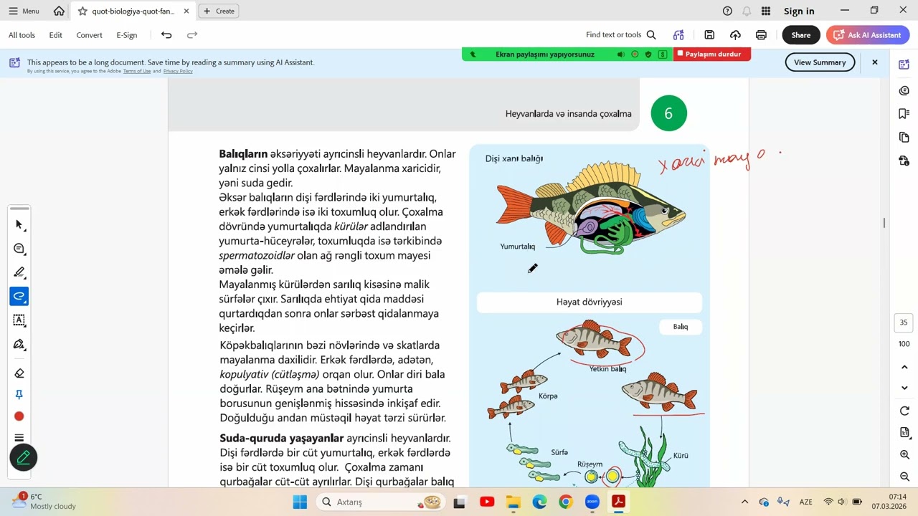
Task: Zoom in on the document
Action: pos(904,454)
